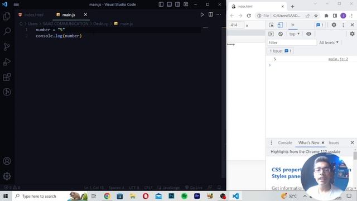Split the VS Code editor right
Screen dimensions: 357x201
point(211,15)
